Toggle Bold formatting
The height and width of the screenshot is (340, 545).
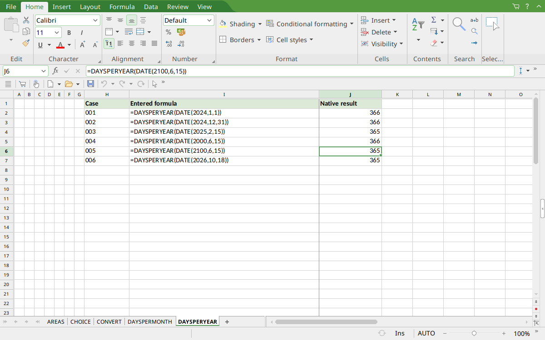[x=69, y=33]
